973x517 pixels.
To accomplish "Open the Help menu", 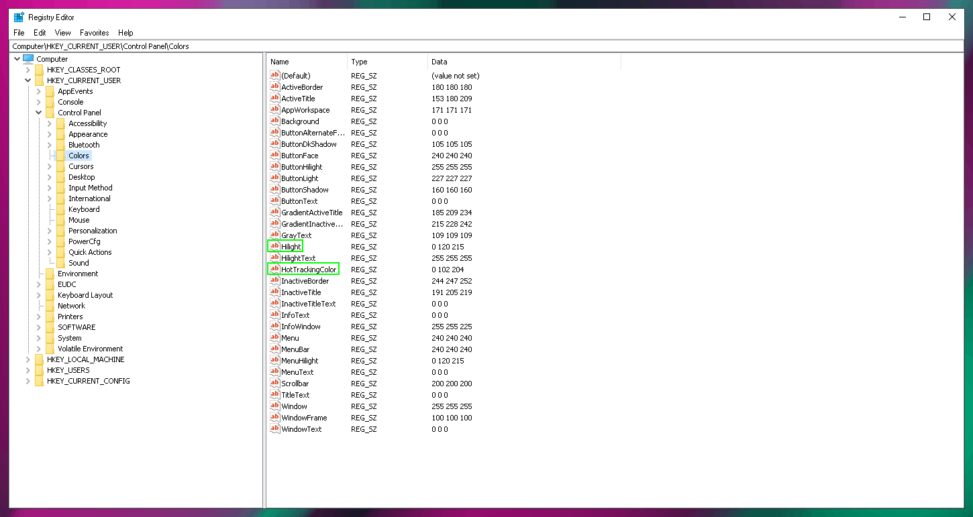I will tap(125, 33).
